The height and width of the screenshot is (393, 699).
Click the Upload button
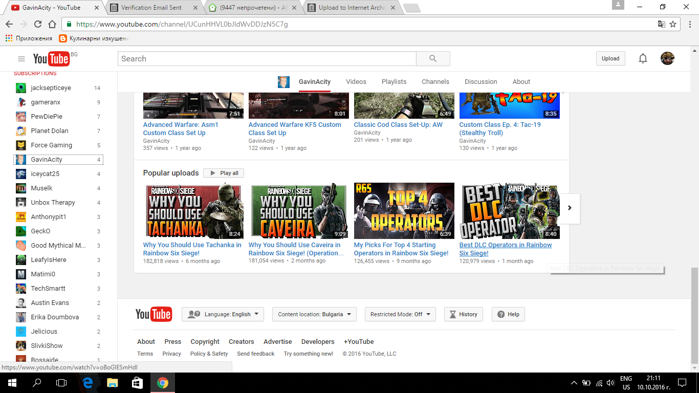pyautogui.click(x=610, y=58)
